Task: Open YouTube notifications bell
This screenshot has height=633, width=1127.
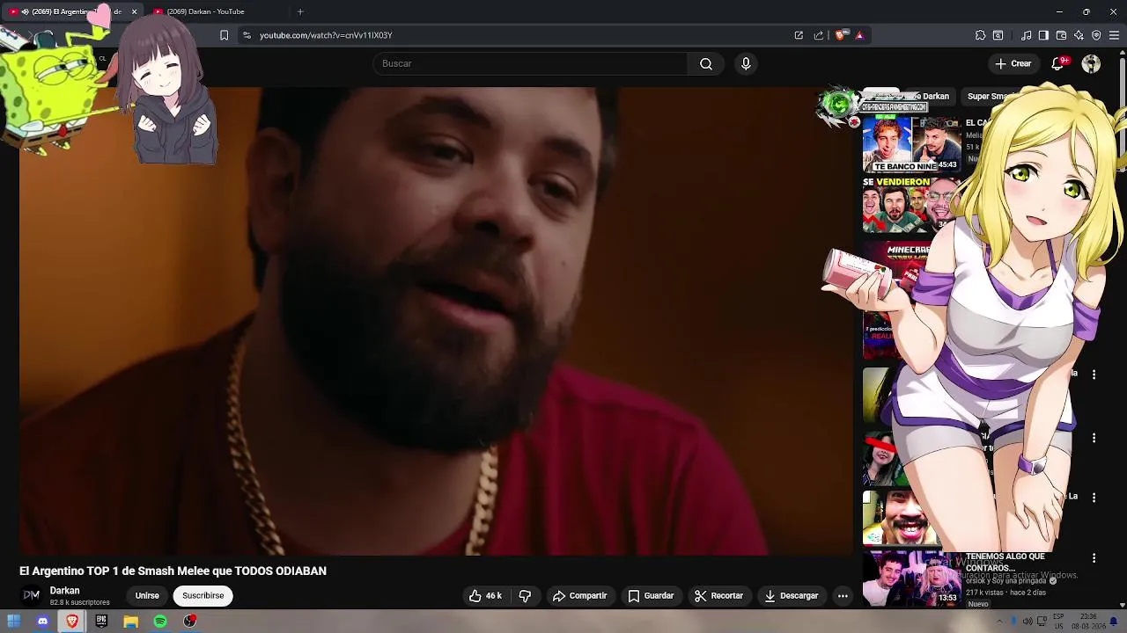Action: pyautogui.click(x=1058, y=63)
